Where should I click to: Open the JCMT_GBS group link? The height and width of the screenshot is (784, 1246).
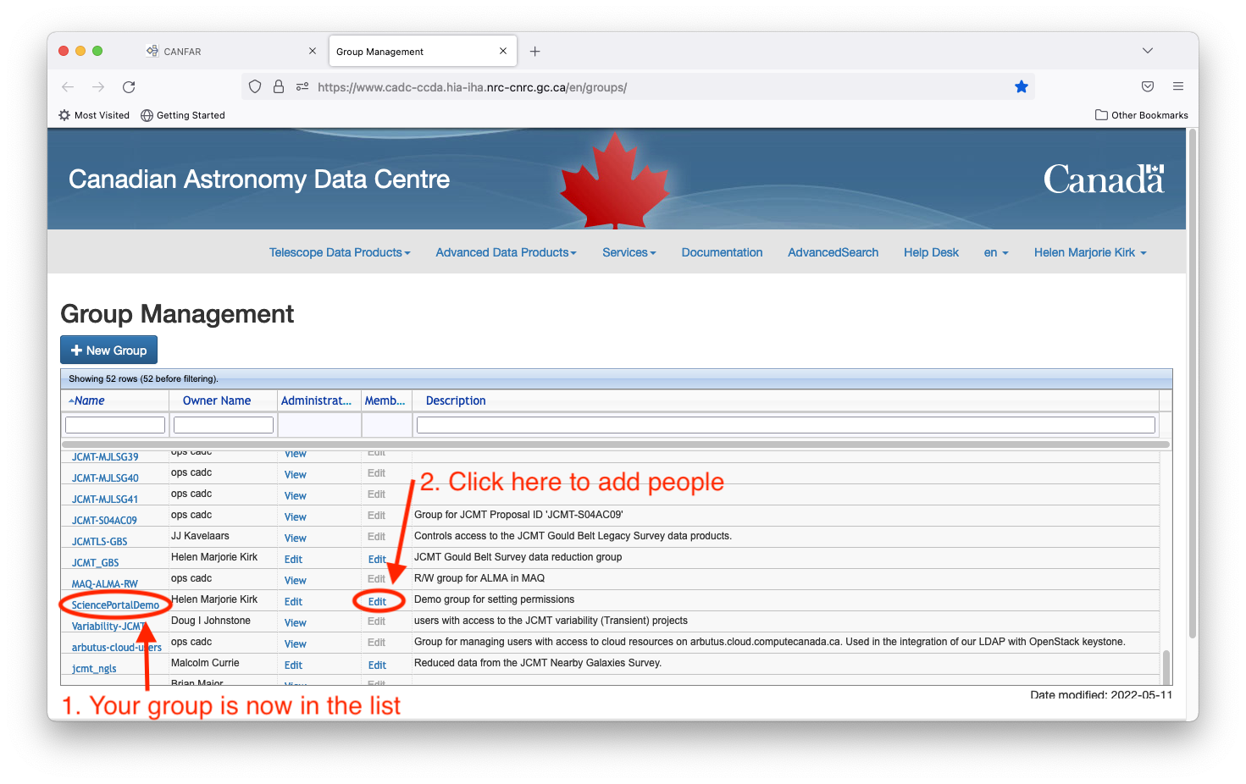point(95,562)
